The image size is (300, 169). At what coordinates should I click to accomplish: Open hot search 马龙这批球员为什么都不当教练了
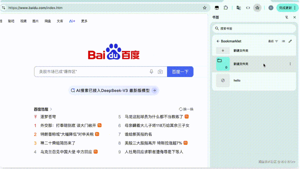(x=154, y=116)
